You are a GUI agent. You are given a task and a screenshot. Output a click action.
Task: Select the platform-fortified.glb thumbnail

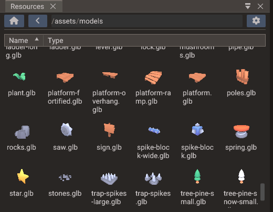(x=65, y=77)
